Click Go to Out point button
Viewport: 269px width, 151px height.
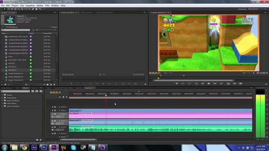[221, 83]
